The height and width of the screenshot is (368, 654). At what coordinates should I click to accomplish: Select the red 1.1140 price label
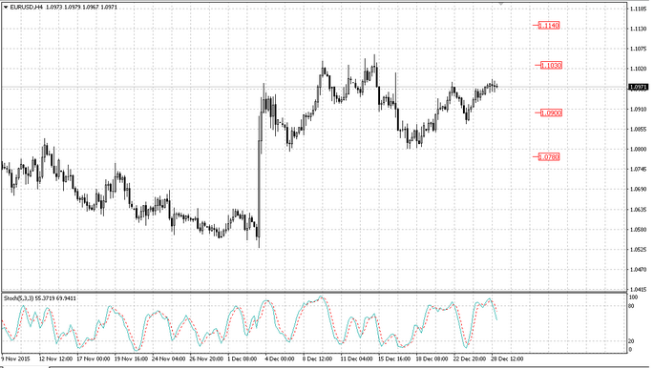click(x=548, y=26)
